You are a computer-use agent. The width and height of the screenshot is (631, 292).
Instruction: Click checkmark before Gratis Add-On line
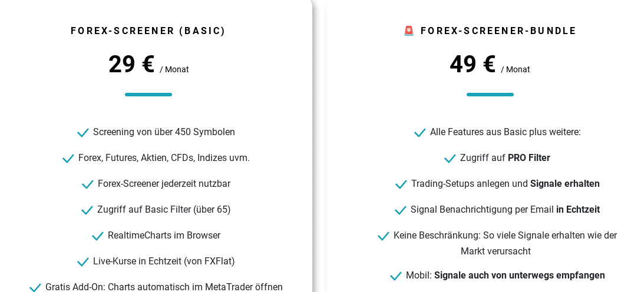point(35,288)
